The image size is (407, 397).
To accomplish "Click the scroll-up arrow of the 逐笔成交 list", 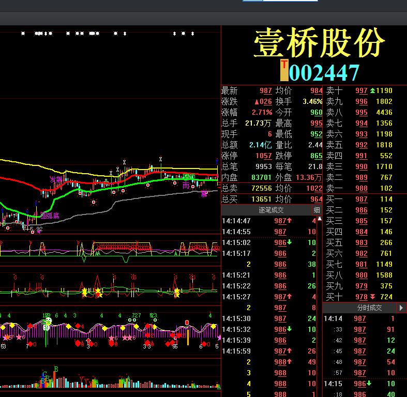I will (320, 219).
